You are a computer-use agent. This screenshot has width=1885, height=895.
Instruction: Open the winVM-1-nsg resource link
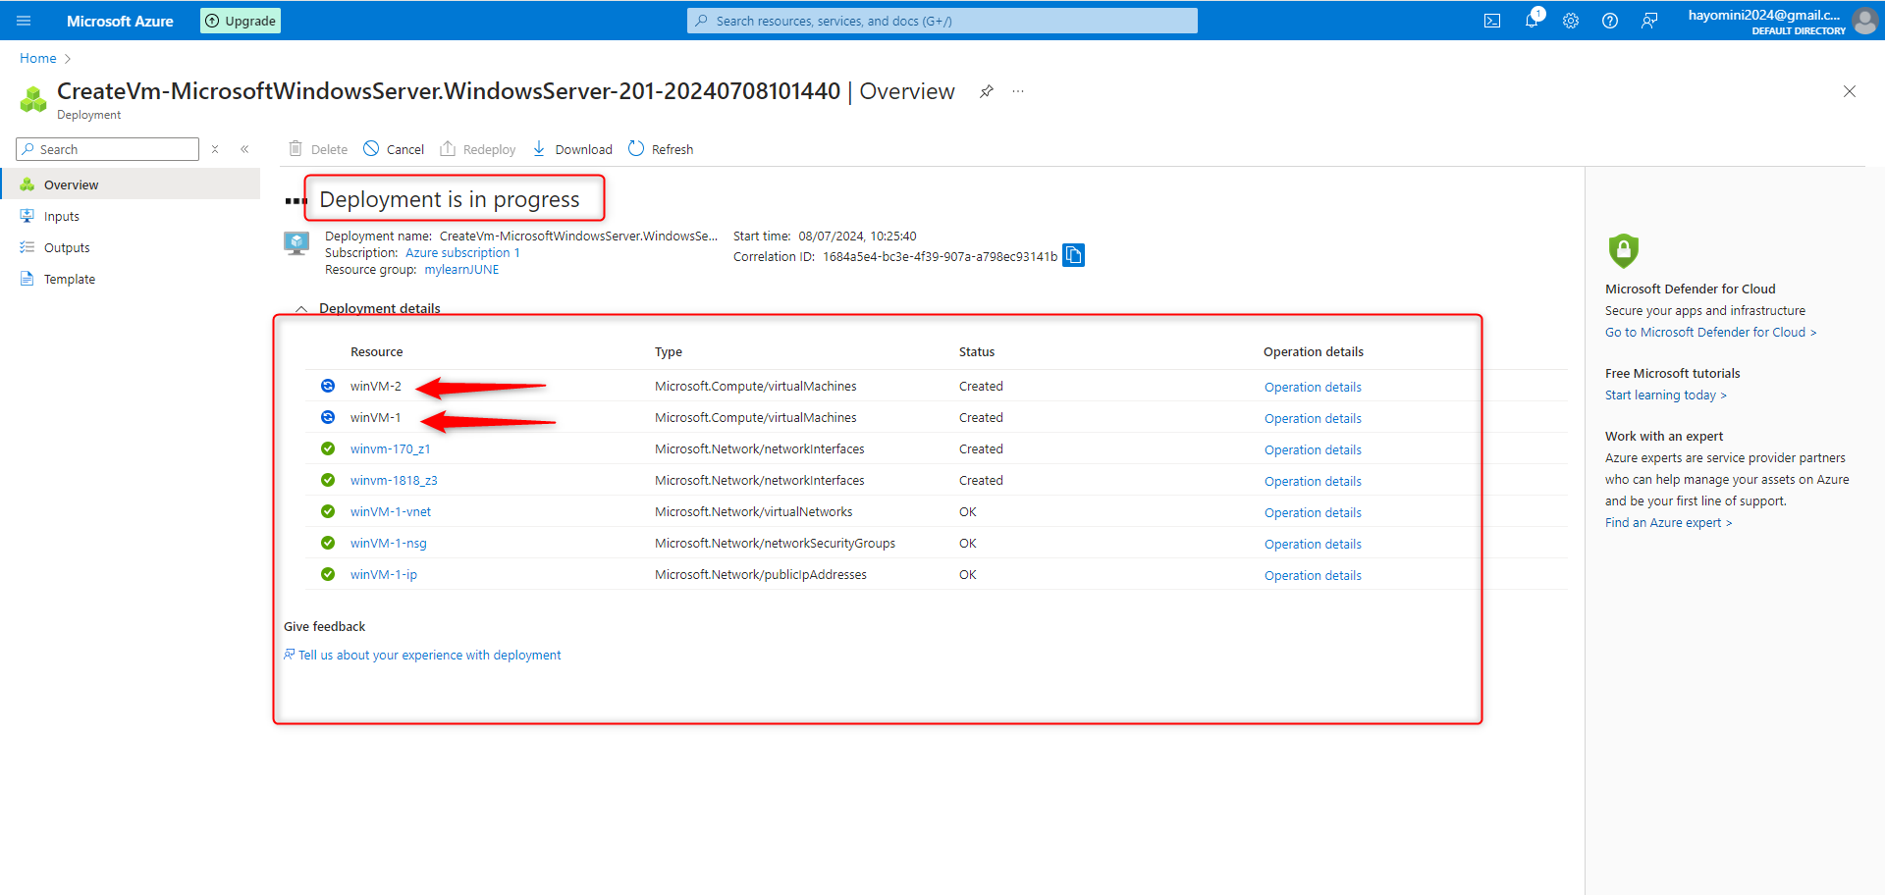pos(389,544)
